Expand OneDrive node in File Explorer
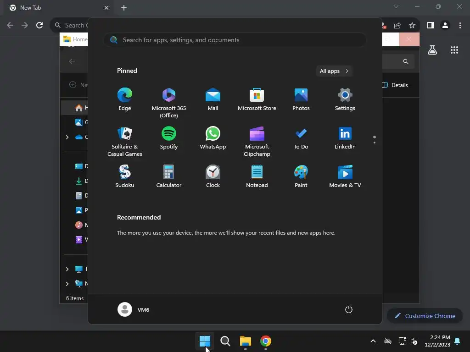The image size is (470, 352). 67,137
